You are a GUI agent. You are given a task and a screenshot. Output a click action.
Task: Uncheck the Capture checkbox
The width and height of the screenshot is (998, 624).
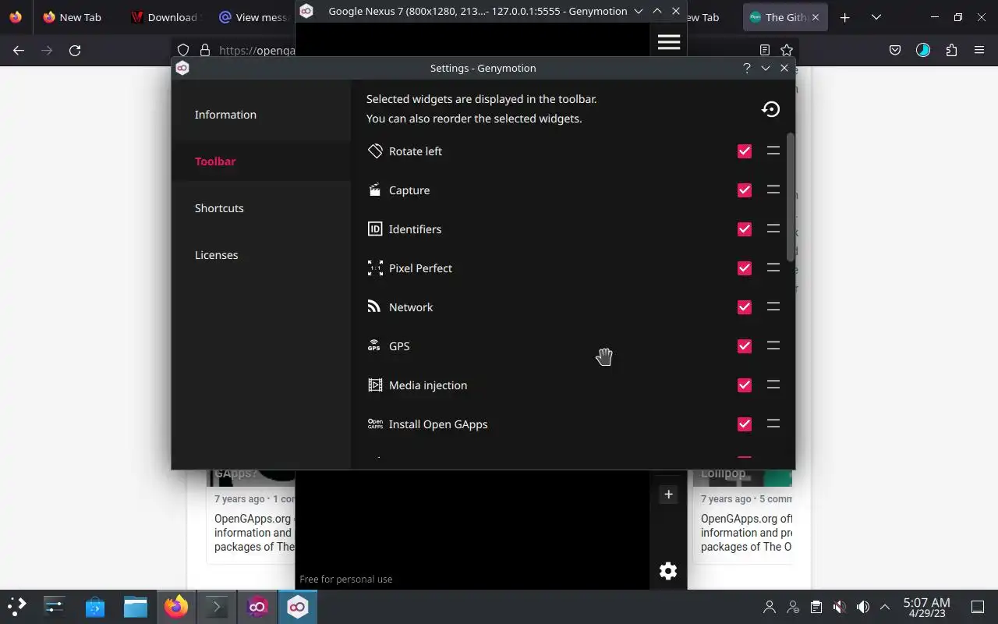point(745,190)
